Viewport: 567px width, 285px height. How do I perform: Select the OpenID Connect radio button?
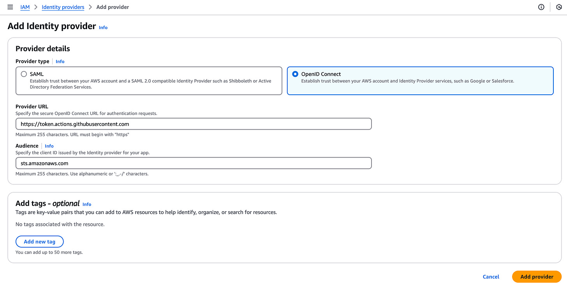point(295,74)
